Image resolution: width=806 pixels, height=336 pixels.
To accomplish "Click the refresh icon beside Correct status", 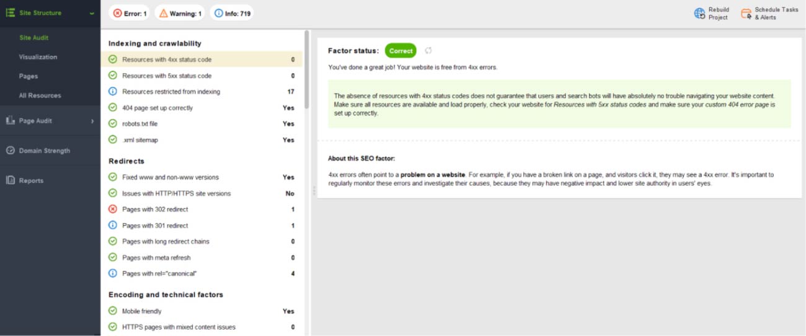I will 428,51.
